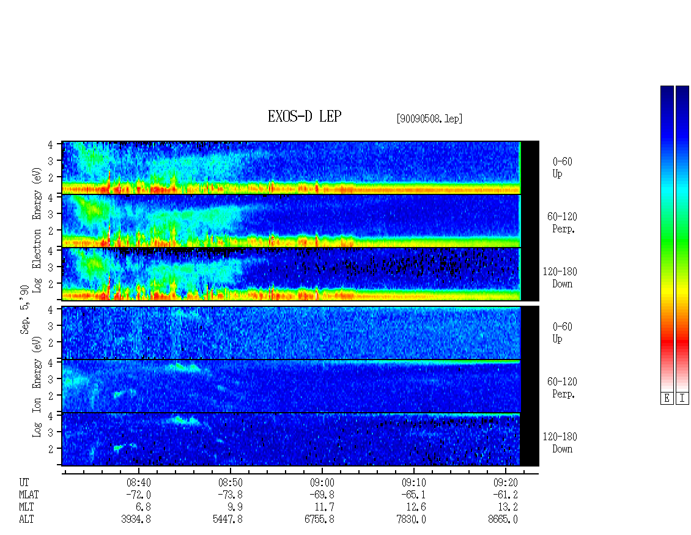Select the 08:50 time tick label

pyautogui.click(x=231, y=482)
